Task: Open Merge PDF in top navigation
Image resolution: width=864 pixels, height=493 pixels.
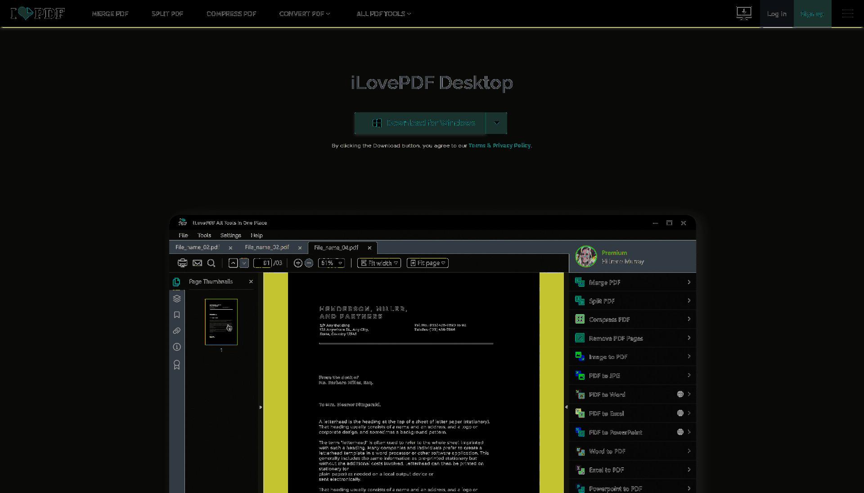Action: (x=110, y=13)
